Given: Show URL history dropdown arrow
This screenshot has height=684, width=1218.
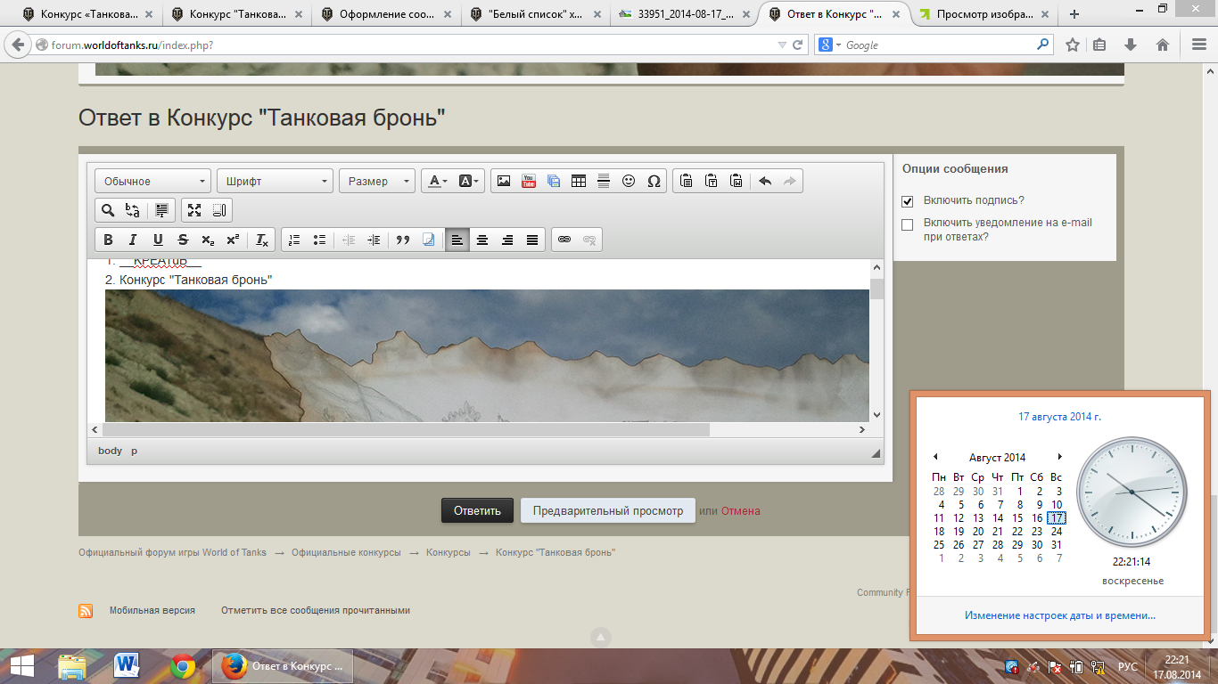Looking at the screenshot, I should 782,45.
